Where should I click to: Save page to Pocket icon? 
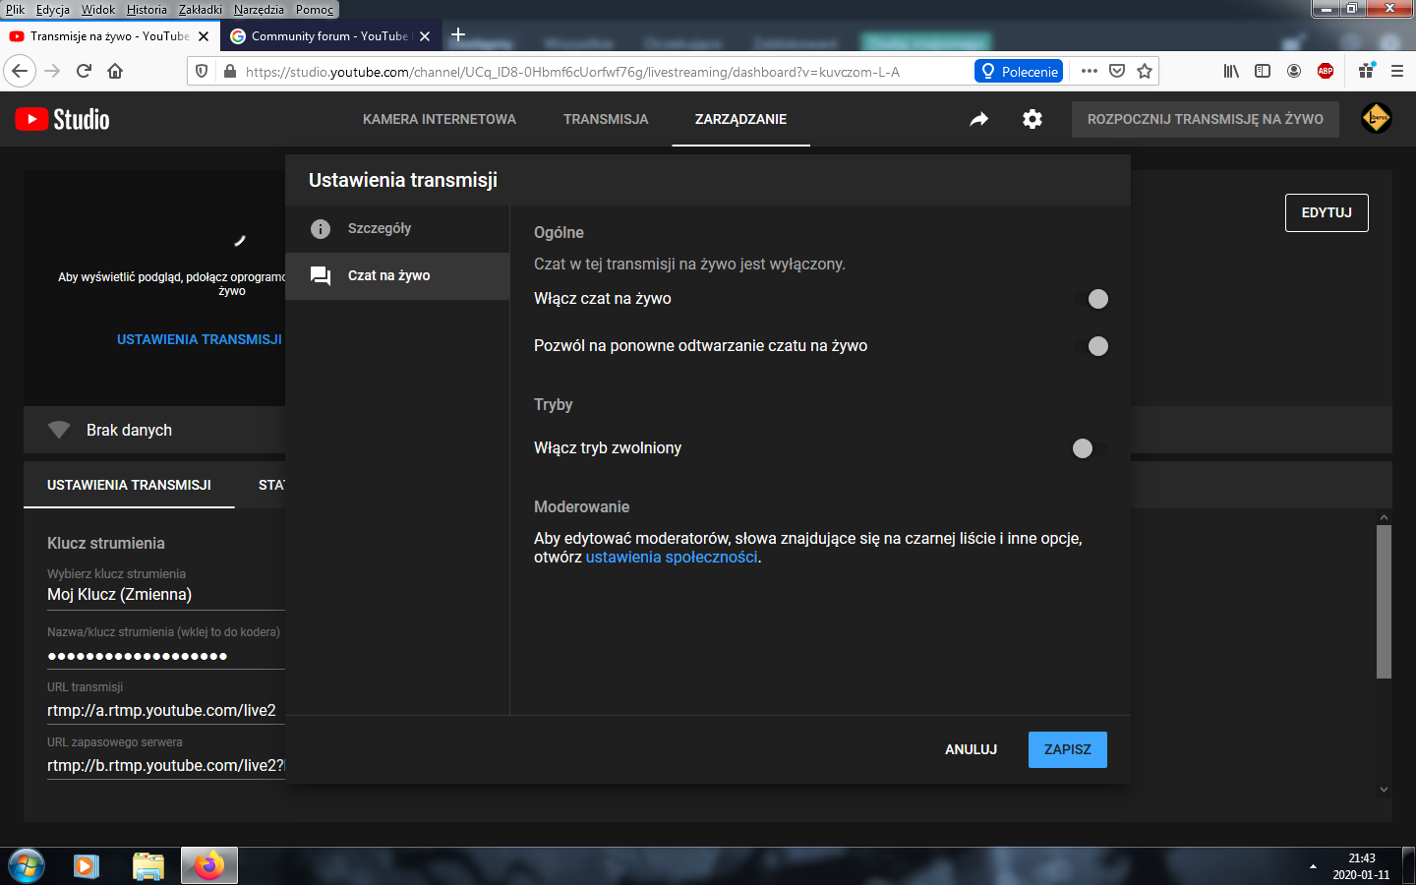[1117, 71]
